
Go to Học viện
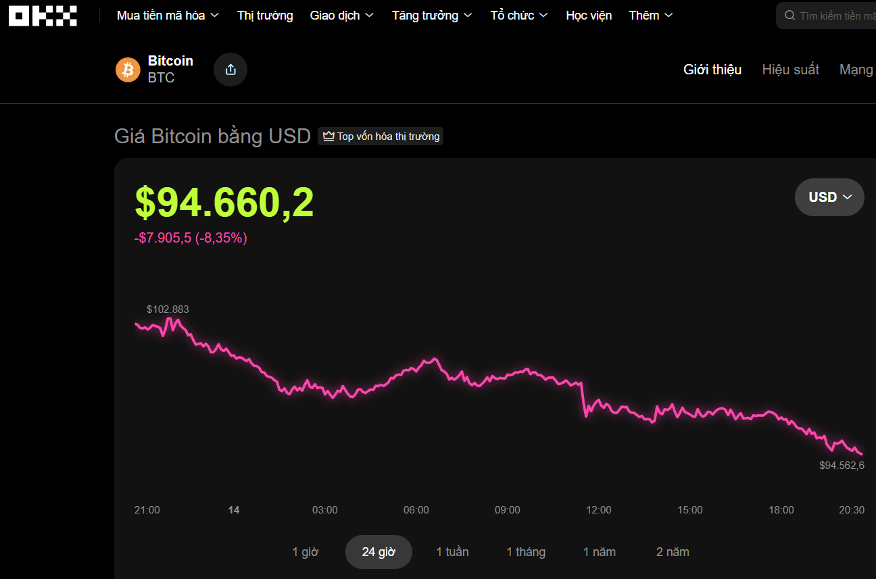(x=589, y=16)
